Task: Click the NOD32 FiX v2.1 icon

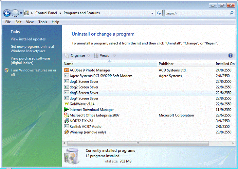Action: pyautogui.click(x=66, y=121)
